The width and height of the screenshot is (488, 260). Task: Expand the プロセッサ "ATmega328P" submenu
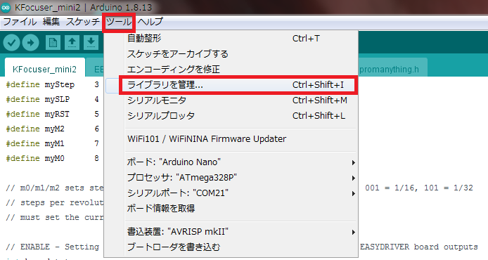[240, 178]
